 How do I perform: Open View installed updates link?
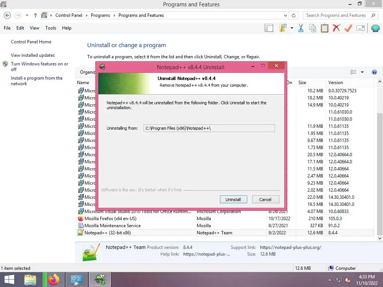(33, 55)
